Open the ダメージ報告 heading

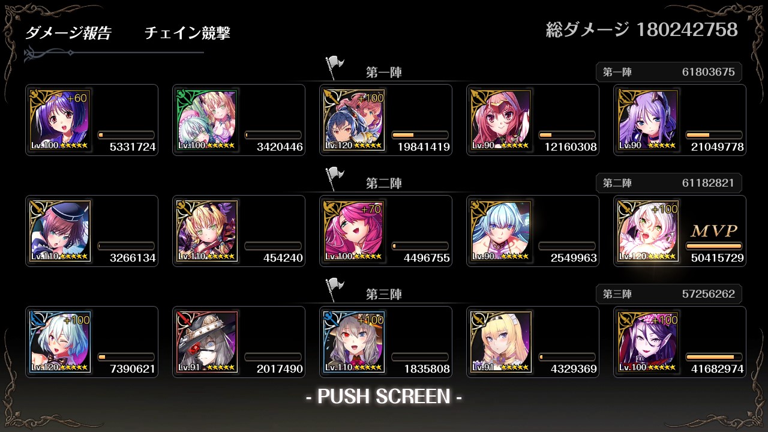[x=68, y=33]
